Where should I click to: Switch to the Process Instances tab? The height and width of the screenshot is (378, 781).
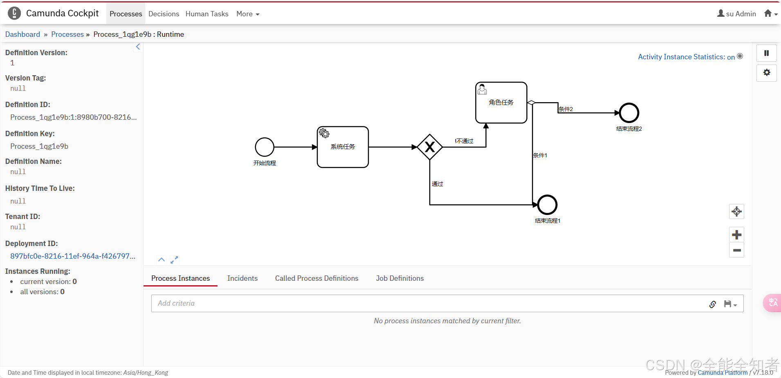click(x=180, y=278)
